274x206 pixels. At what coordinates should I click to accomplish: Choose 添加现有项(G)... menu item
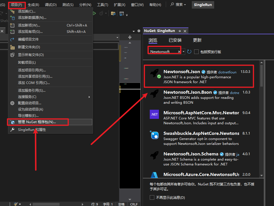50,32
